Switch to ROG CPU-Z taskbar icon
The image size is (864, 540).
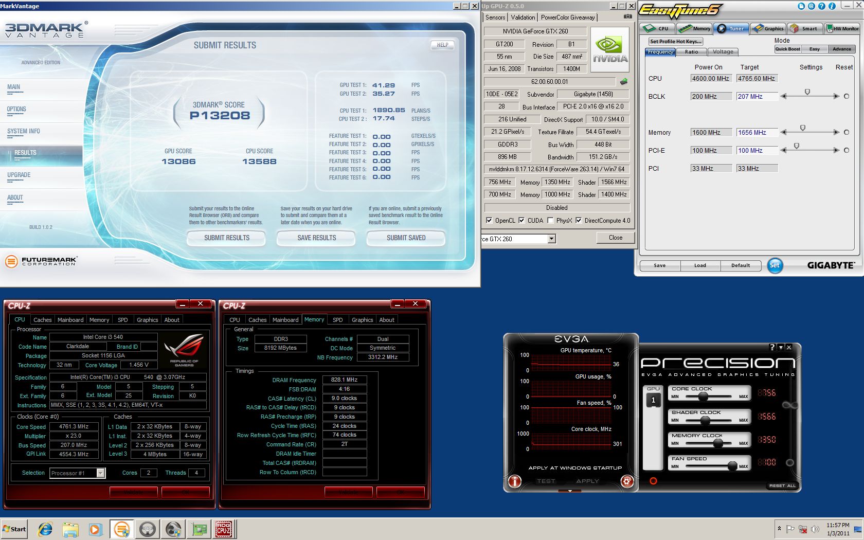pyautogui.click(x=224, y=529)
